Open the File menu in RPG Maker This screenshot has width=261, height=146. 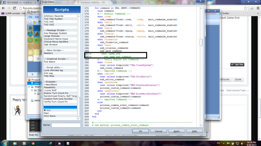click(30, 17)
